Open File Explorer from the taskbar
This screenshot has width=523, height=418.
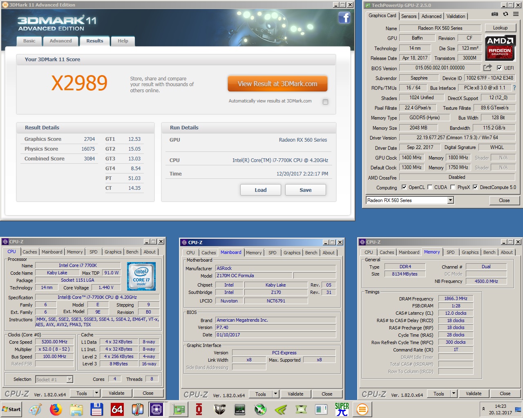76,409
